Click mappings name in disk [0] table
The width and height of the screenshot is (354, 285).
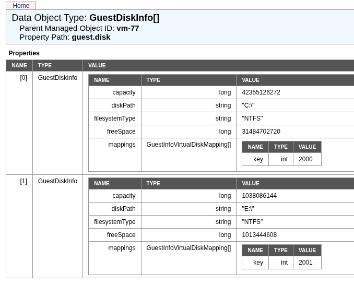click(122, 145)
